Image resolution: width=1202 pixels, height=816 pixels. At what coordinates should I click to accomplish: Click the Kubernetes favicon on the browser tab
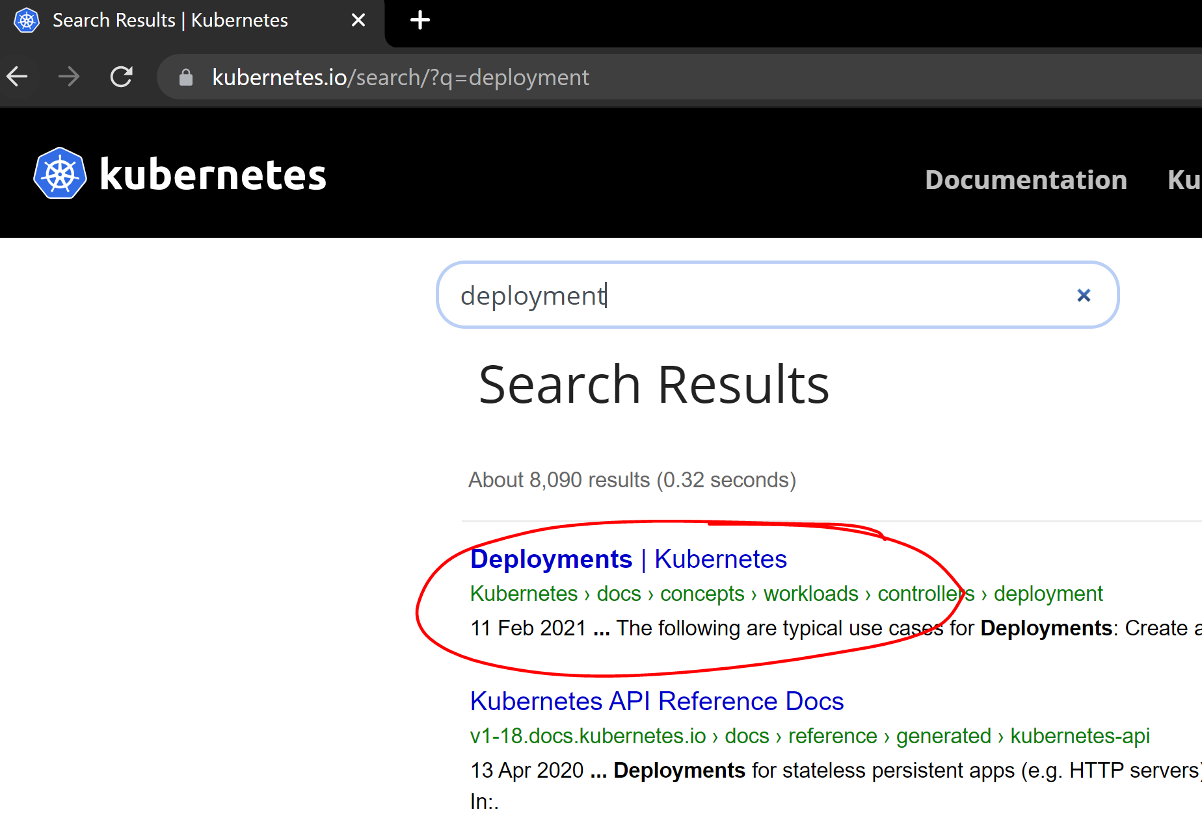27,20
